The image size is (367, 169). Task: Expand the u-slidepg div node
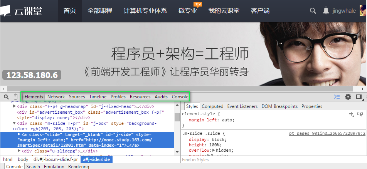(19, 151)
